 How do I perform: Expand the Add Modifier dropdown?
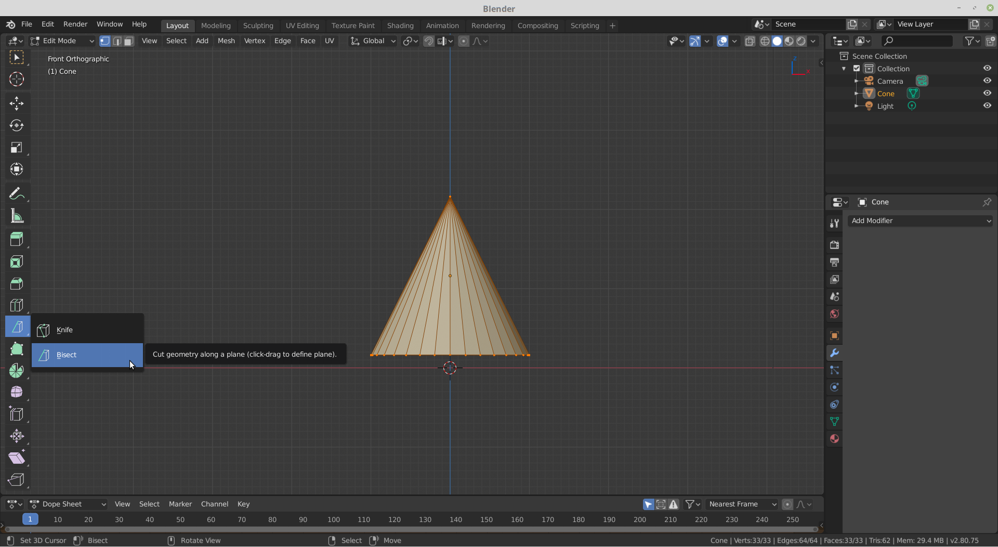[920, 221]
